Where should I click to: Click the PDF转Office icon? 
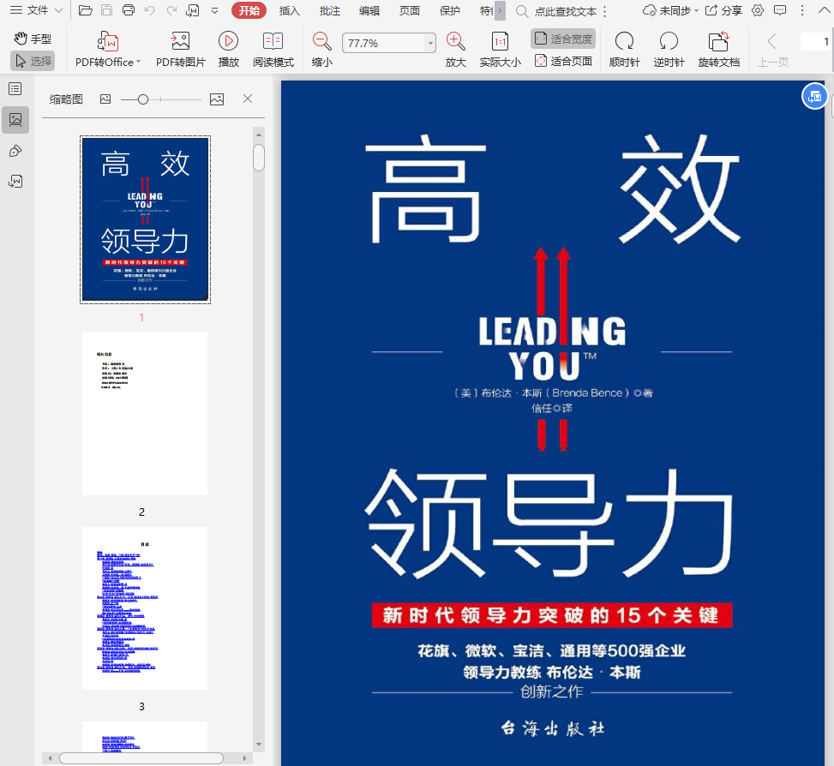[x=108, y=41]
